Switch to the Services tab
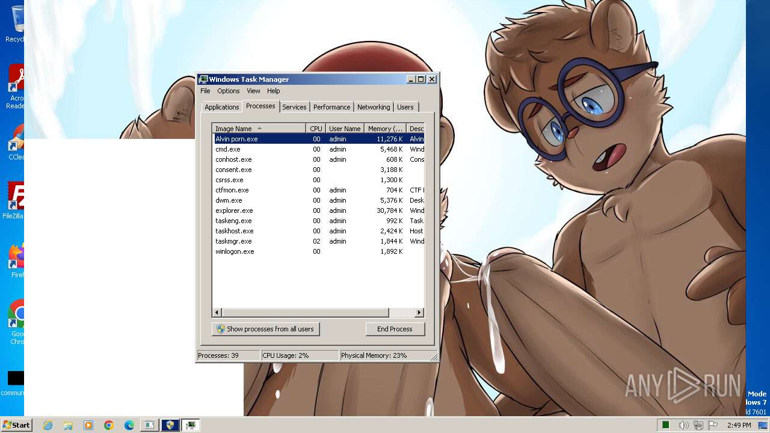Viewport: 770px width, 433px height. [x=294, y=107]
